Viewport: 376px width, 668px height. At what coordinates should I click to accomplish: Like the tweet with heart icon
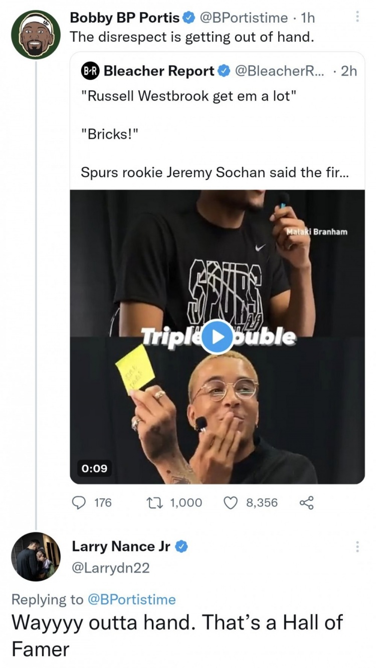click(x=232, y=502)
